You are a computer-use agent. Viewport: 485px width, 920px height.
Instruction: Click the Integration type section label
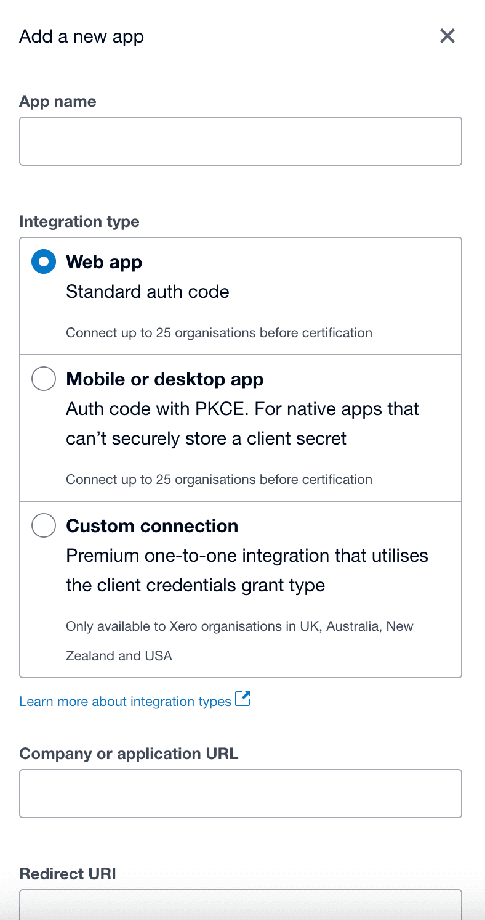tap(79, 221)
